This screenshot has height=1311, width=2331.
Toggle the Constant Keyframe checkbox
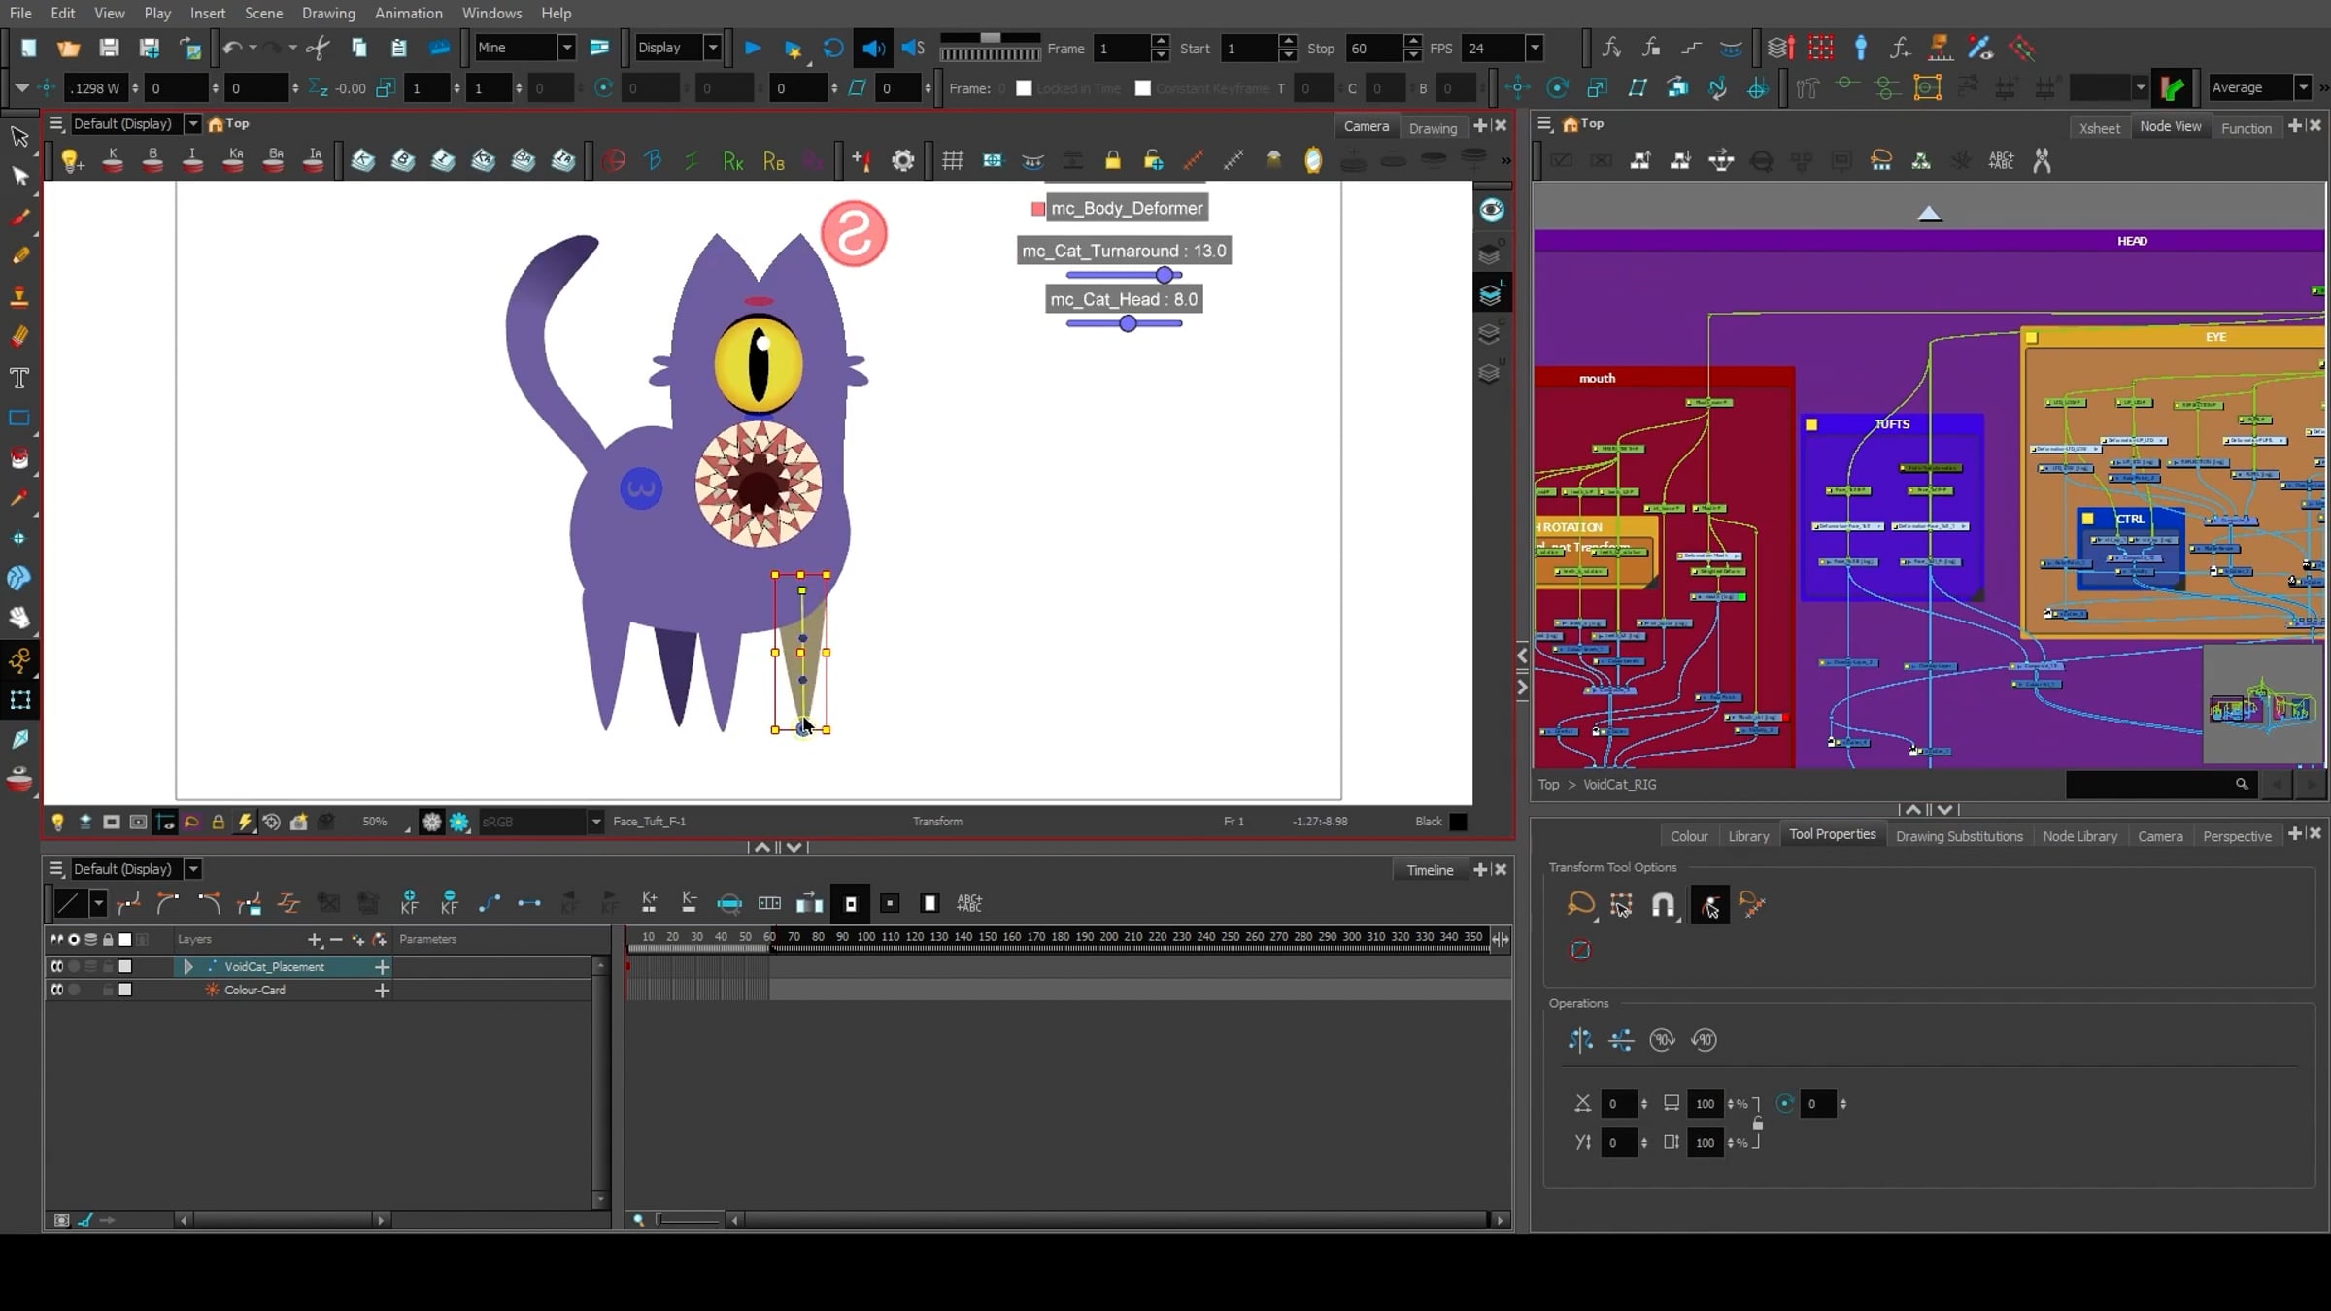pyautogui.click(x=1143, y=88)
